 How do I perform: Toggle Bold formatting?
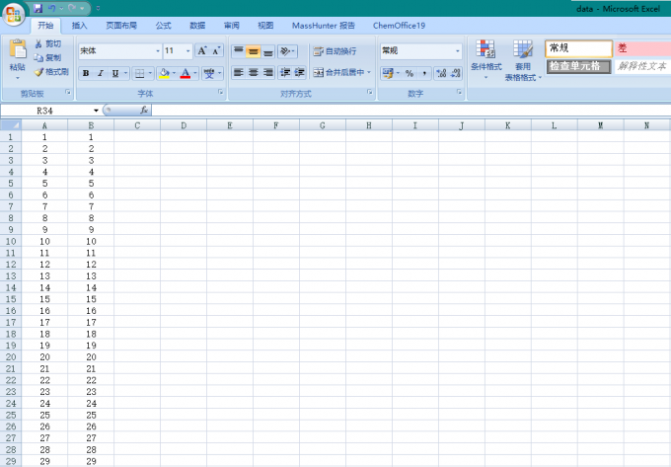point(86,73)
